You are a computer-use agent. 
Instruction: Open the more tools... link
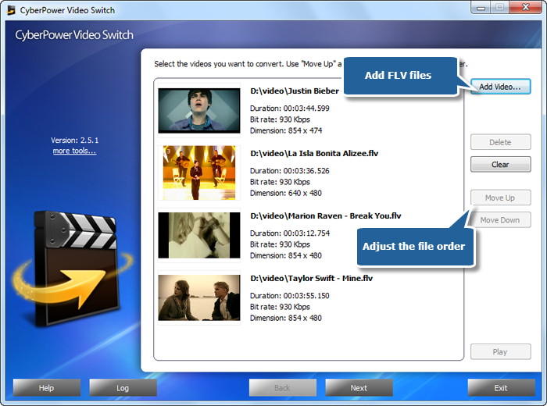pos(75,151)
